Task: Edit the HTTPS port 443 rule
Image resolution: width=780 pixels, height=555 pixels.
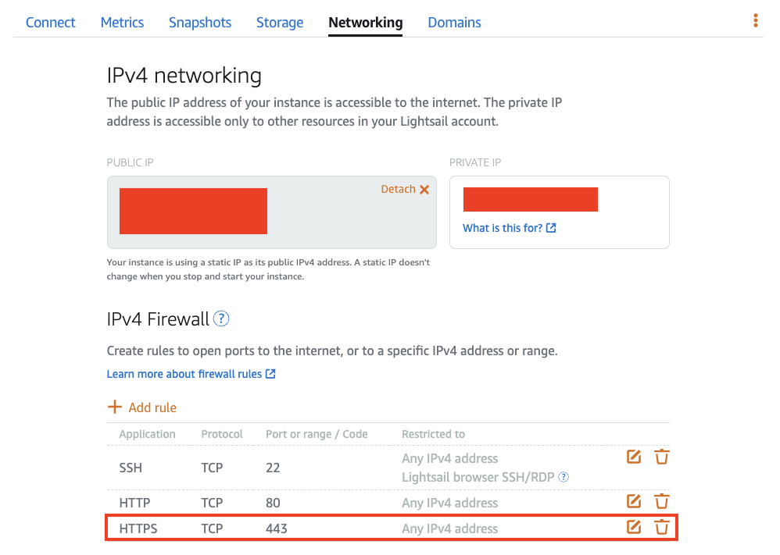Action: coord(634,527)
